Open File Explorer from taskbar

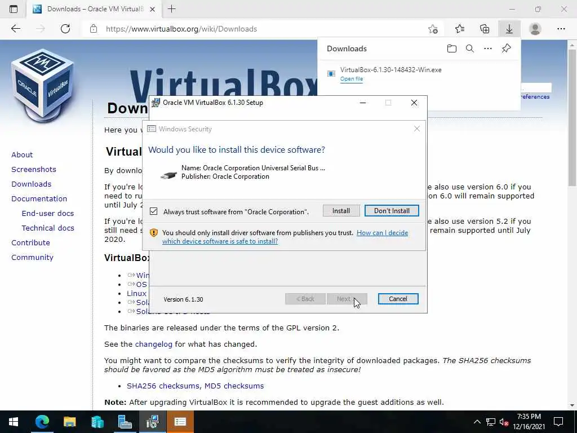coord(69,422)
